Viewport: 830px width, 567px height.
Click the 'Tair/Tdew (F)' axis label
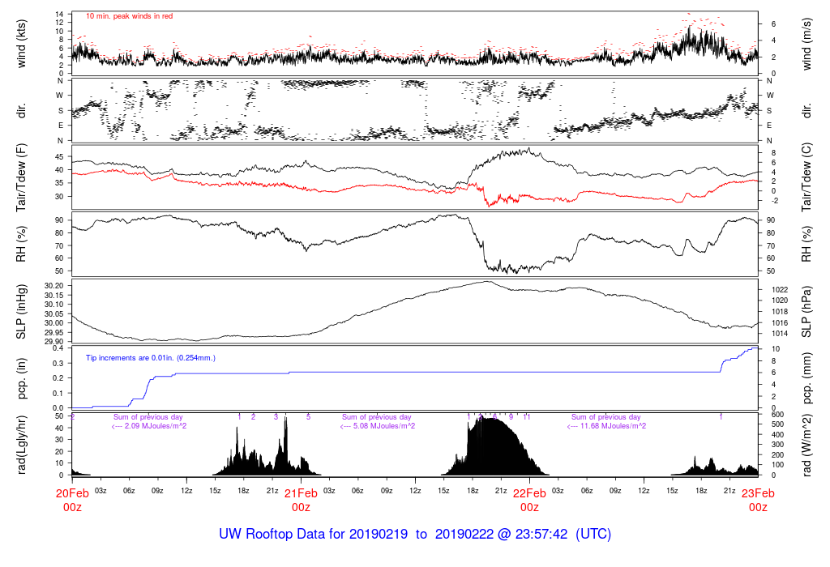coord(21,177)
